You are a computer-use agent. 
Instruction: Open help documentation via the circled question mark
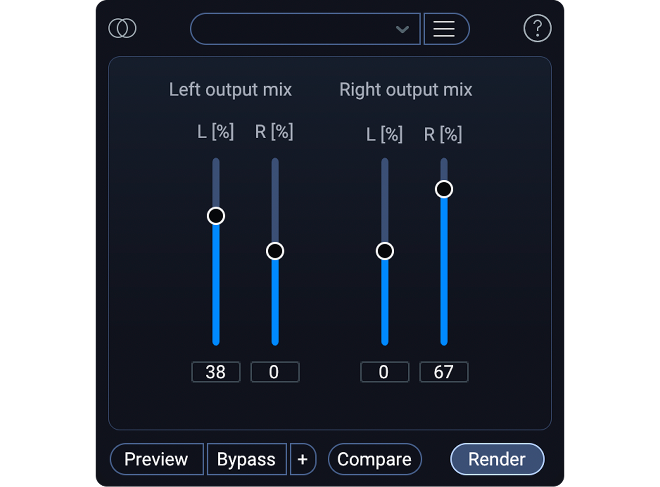(x=537, y=28)
